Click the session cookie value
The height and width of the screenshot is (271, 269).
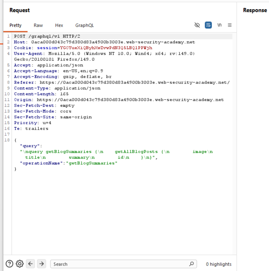click(106, 48)
